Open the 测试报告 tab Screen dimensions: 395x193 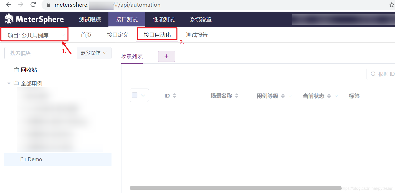click(197, 35)
